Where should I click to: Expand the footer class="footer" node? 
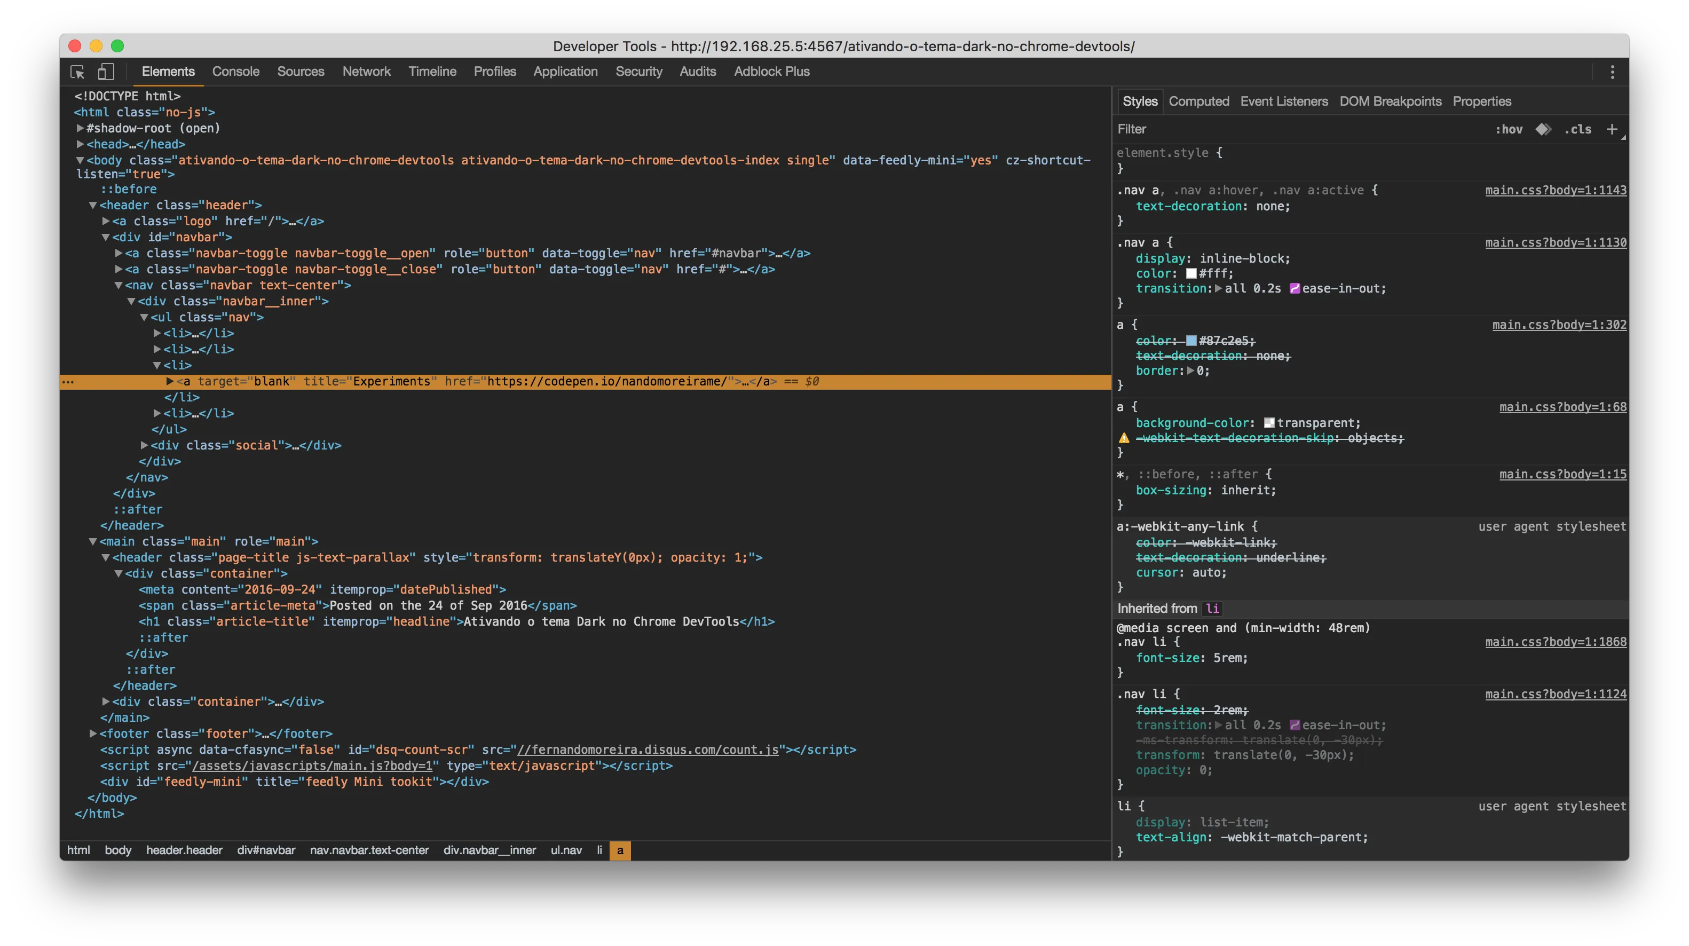tap(93, 733)
